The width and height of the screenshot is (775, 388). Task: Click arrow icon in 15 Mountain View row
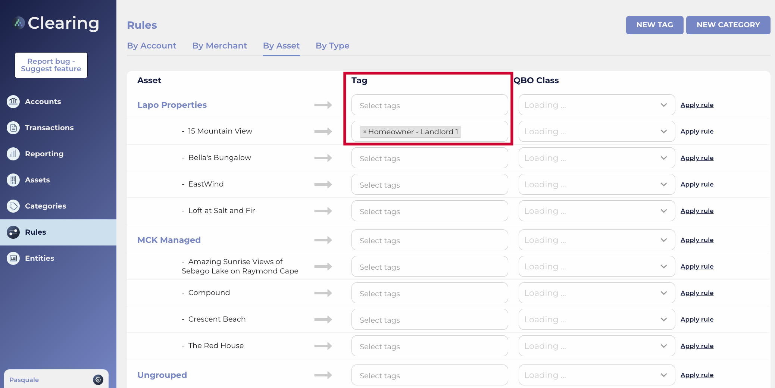(323, 132)
